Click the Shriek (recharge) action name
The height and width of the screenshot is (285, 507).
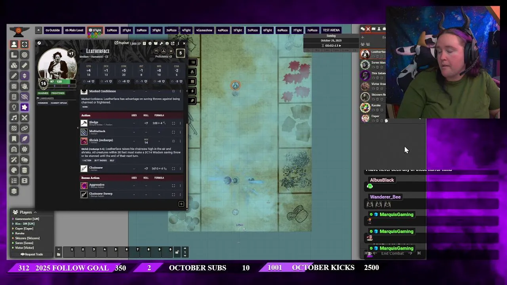pyautogui.click(x=101, y=140)
